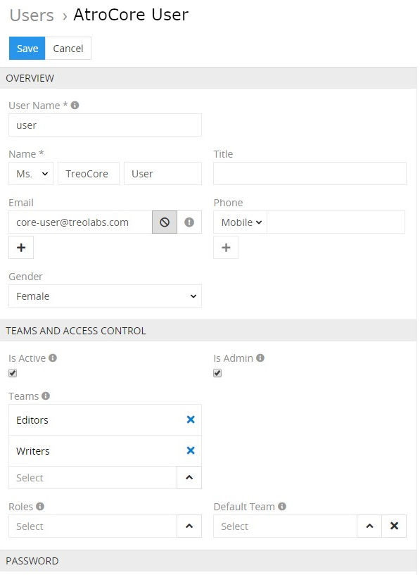Click the last name field User
This screenshot has width=420, height=575.
click(x=163, y=173)
